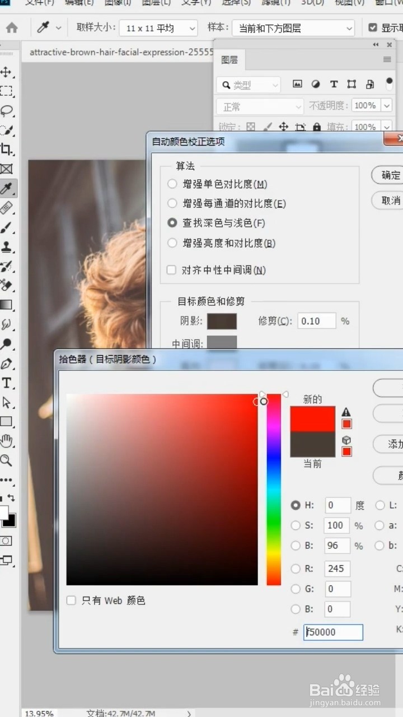Select the Move tool

(7, 72)
